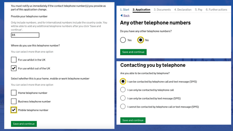Go to the 4. Declaration tab
Screen dimensions: 233x131
click(x=183, y=10)
